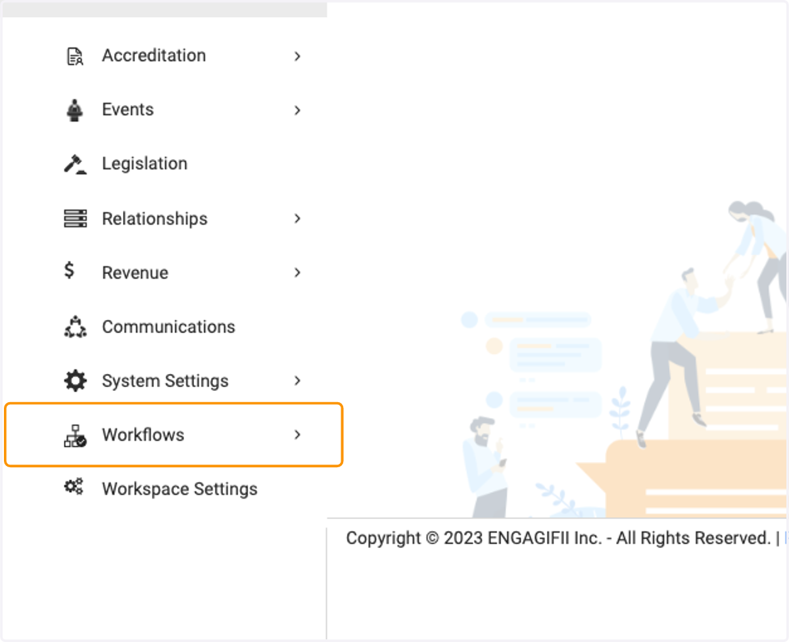
Task: Expand the Workflows submenu chevron
Action: 297,434
